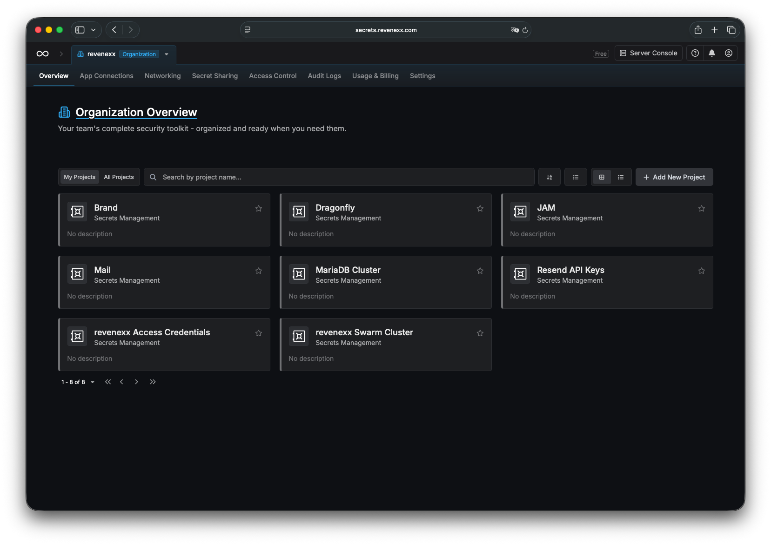The width and height of the screenshot is (771, 545).
Task: Go back with the browser back arrow
Action: click(114, 30)
